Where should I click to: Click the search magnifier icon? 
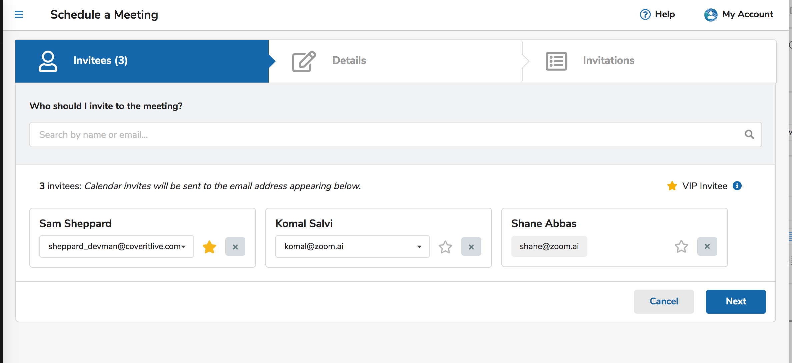click(749, 135)
